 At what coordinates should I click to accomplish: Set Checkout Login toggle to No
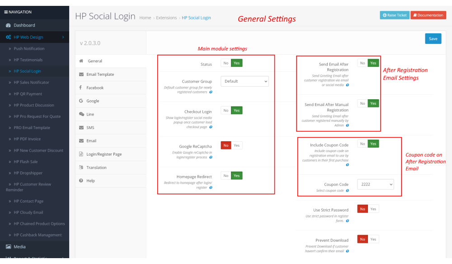[226, 111]
